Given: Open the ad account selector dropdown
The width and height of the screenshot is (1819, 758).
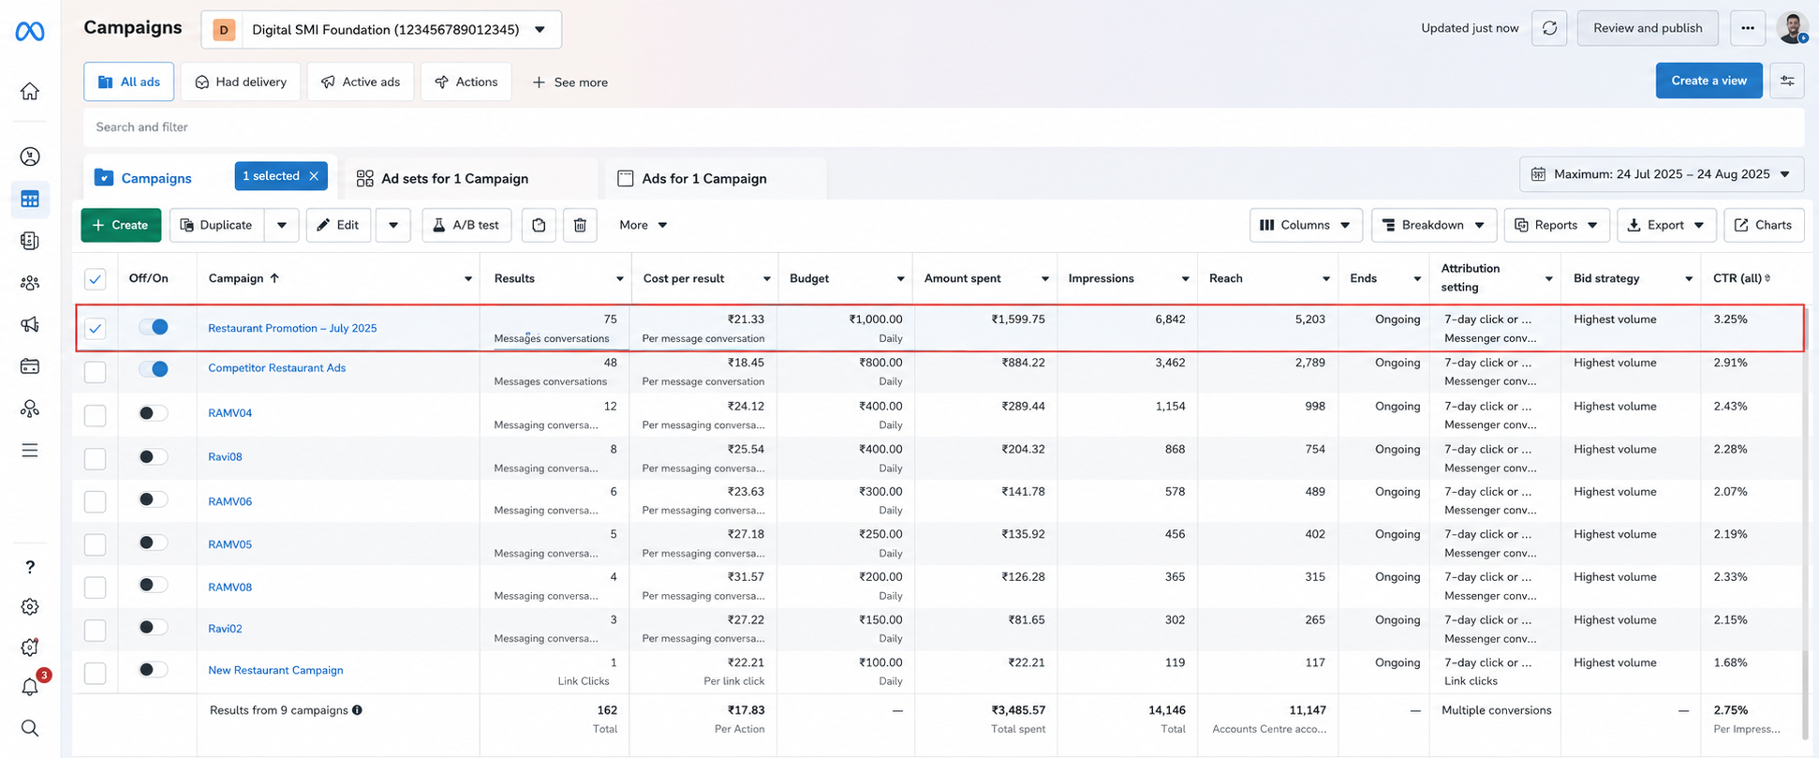Looking at the screenshot, I should (x=381, y=29).
